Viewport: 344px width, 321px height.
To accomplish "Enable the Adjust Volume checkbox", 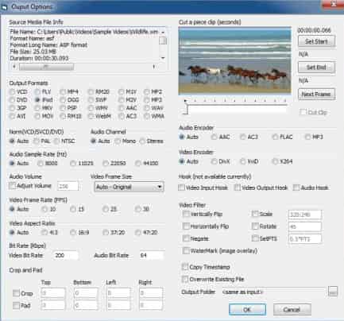I will 12,186.
